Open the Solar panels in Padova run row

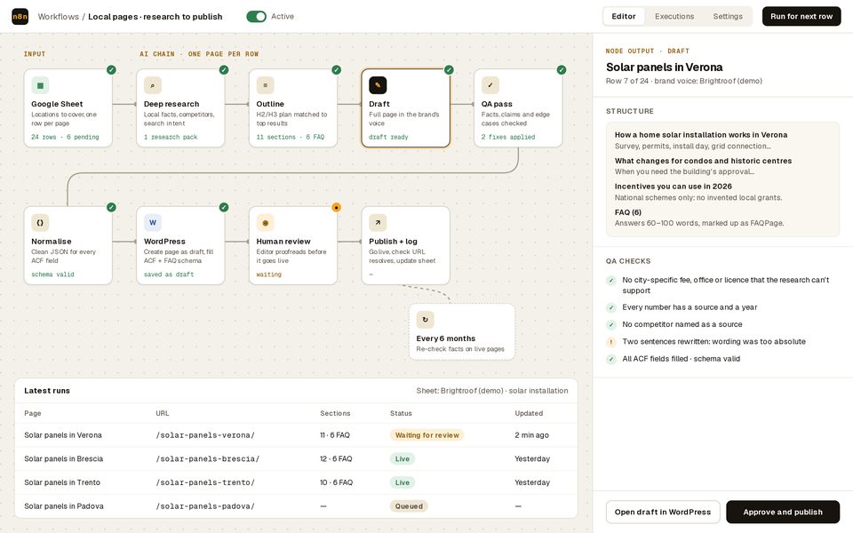(296, 505)
